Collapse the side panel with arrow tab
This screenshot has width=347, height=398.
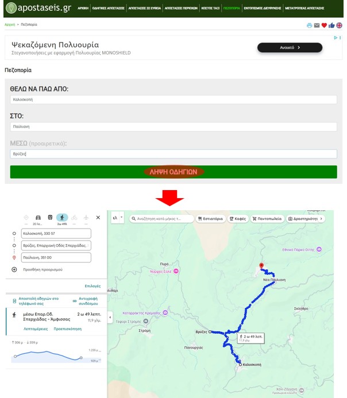[x=110, y=316]
